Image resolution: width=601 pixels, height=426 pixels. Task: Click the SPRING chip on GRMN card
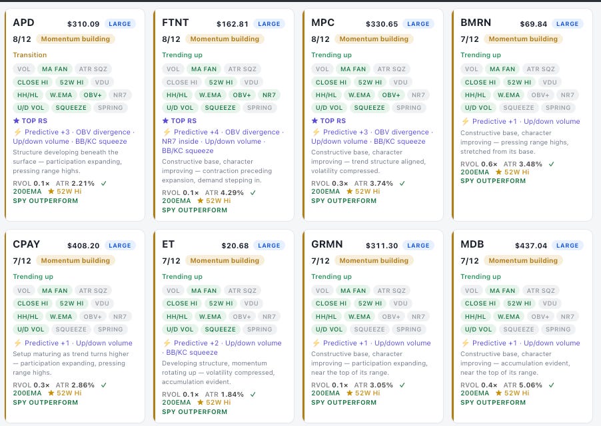[x=408, y=329]
